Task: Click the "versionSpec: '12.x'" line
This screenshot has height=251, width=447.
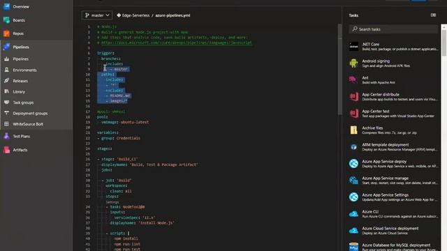Action: pyautogui.click(x=135, y=218)
